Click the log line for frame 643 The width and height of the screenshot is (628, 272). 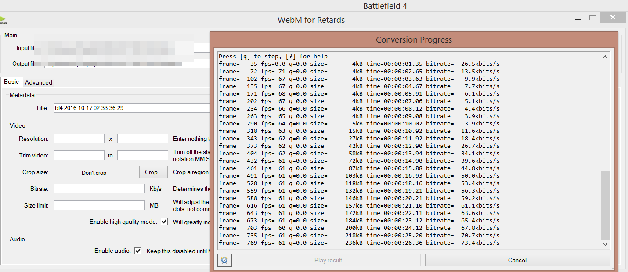359,213
